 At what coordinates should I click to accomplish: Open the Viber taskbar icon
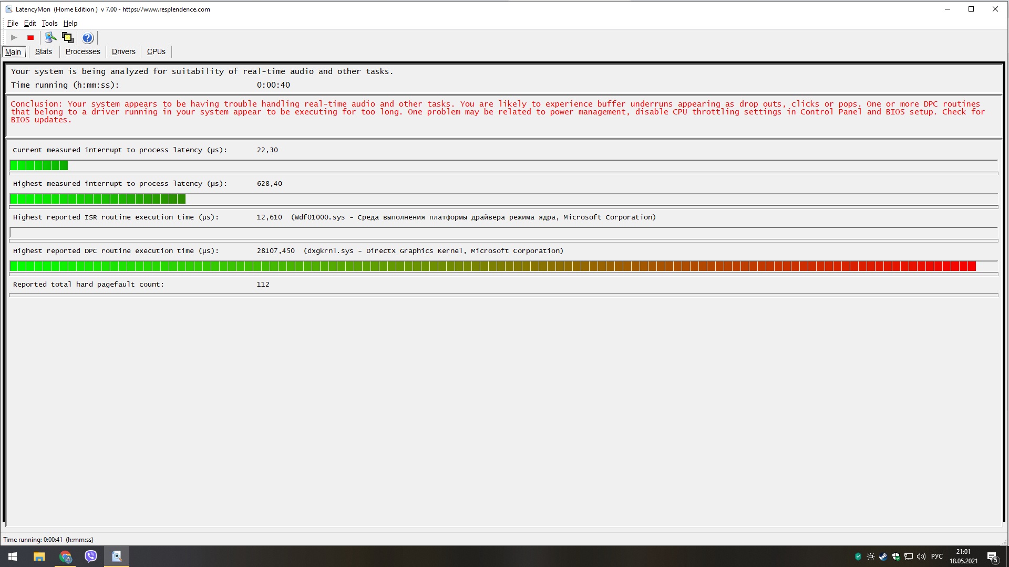(x=91, y=556)
